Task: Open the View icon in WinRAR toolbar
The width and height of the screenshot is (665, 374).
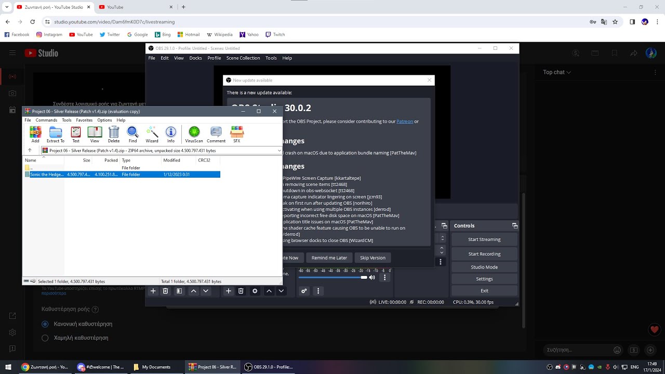Action: tap(95, 134)
